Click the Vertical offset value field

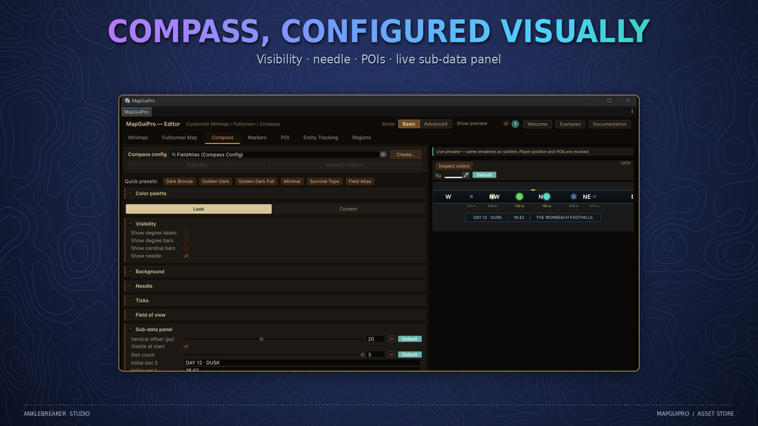point(375,339)
